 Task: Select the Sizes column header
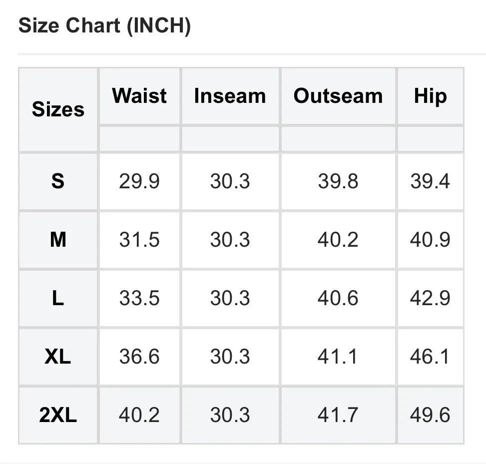[x=58, y=109]
